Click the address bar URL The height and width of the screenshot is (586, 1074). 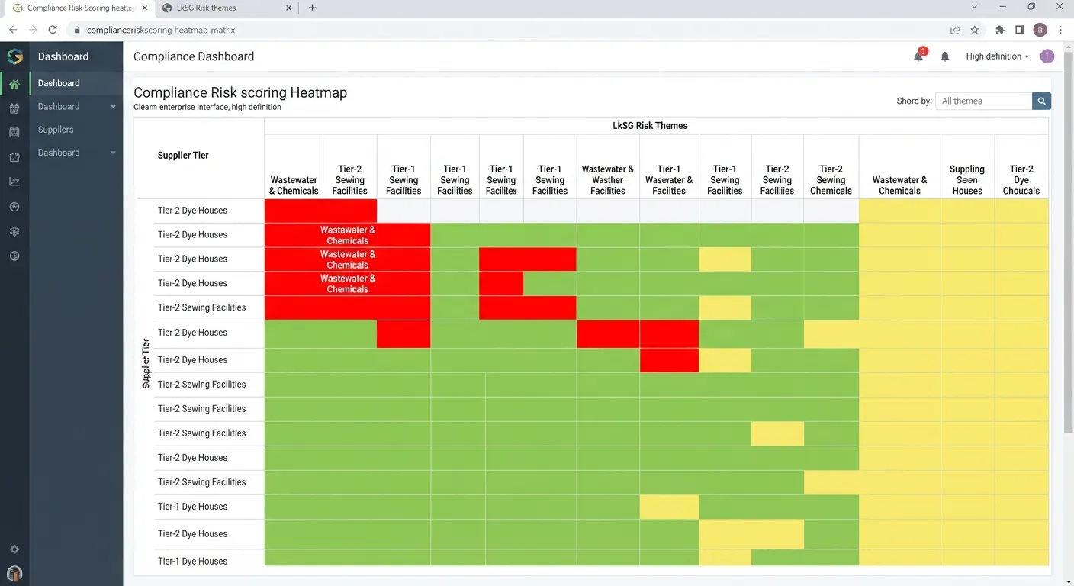click(x=161, y=31)
